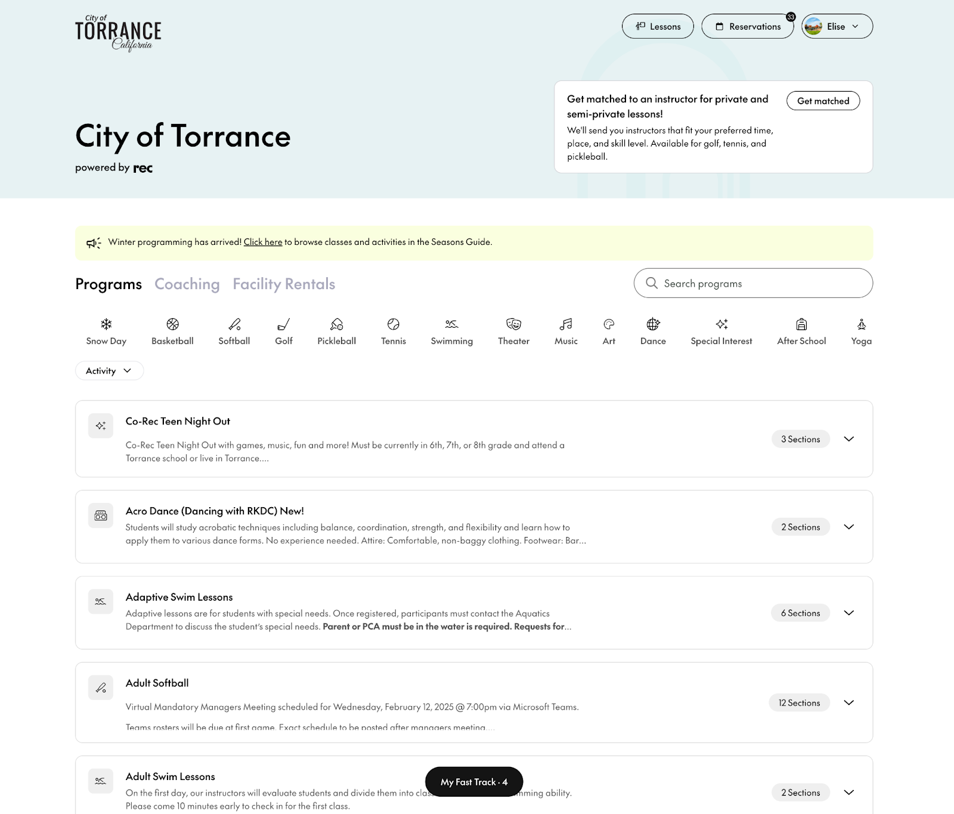
Task: Expand the Co-Rec Teen Night Out chevron
Action: coord(849,439)
